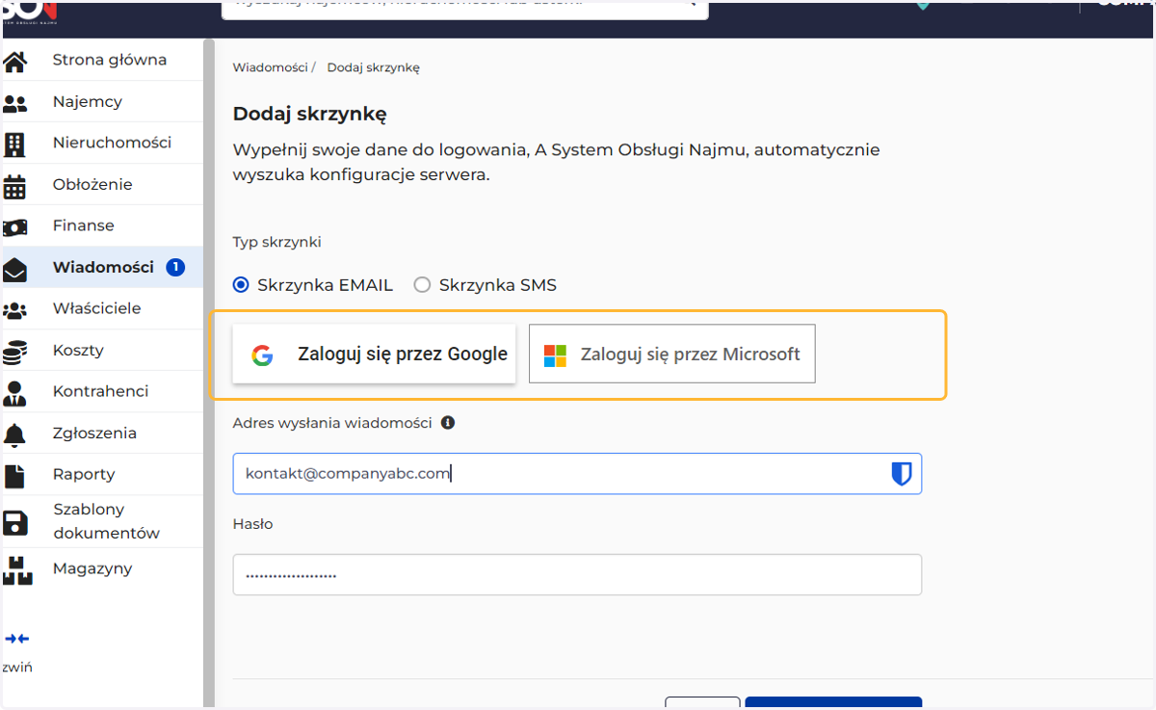
Task: Click Zaloguj się przez Microsoft button
Action: (x=672, y=354)
